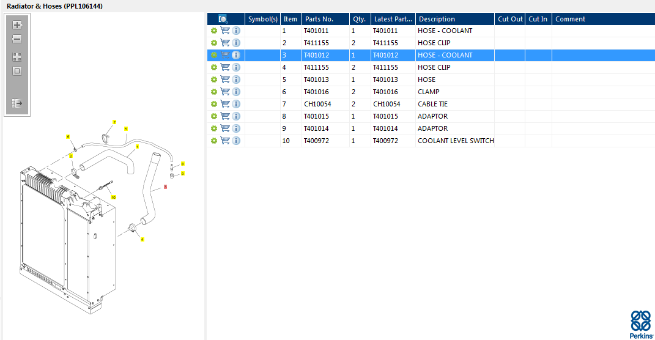Click the Perkins logo
655x340 pixels.
tap(640, 325)
